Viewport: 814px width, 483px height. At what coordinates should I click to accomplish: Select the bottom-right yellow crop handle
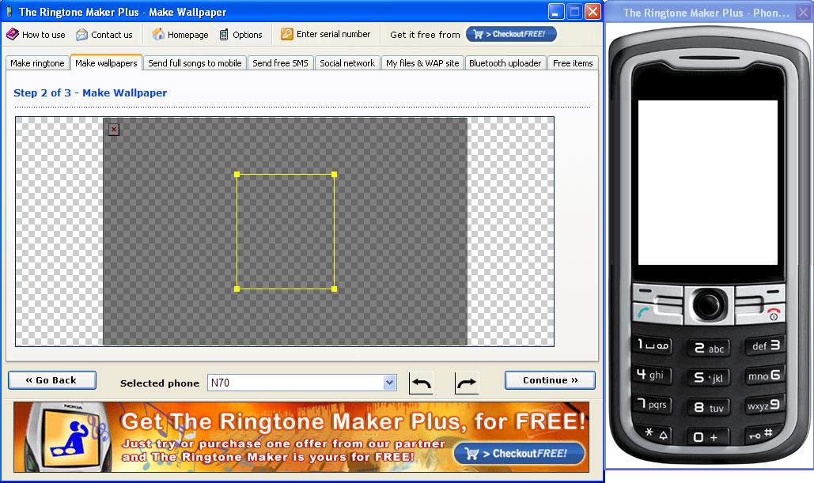(x=335, y=289)
